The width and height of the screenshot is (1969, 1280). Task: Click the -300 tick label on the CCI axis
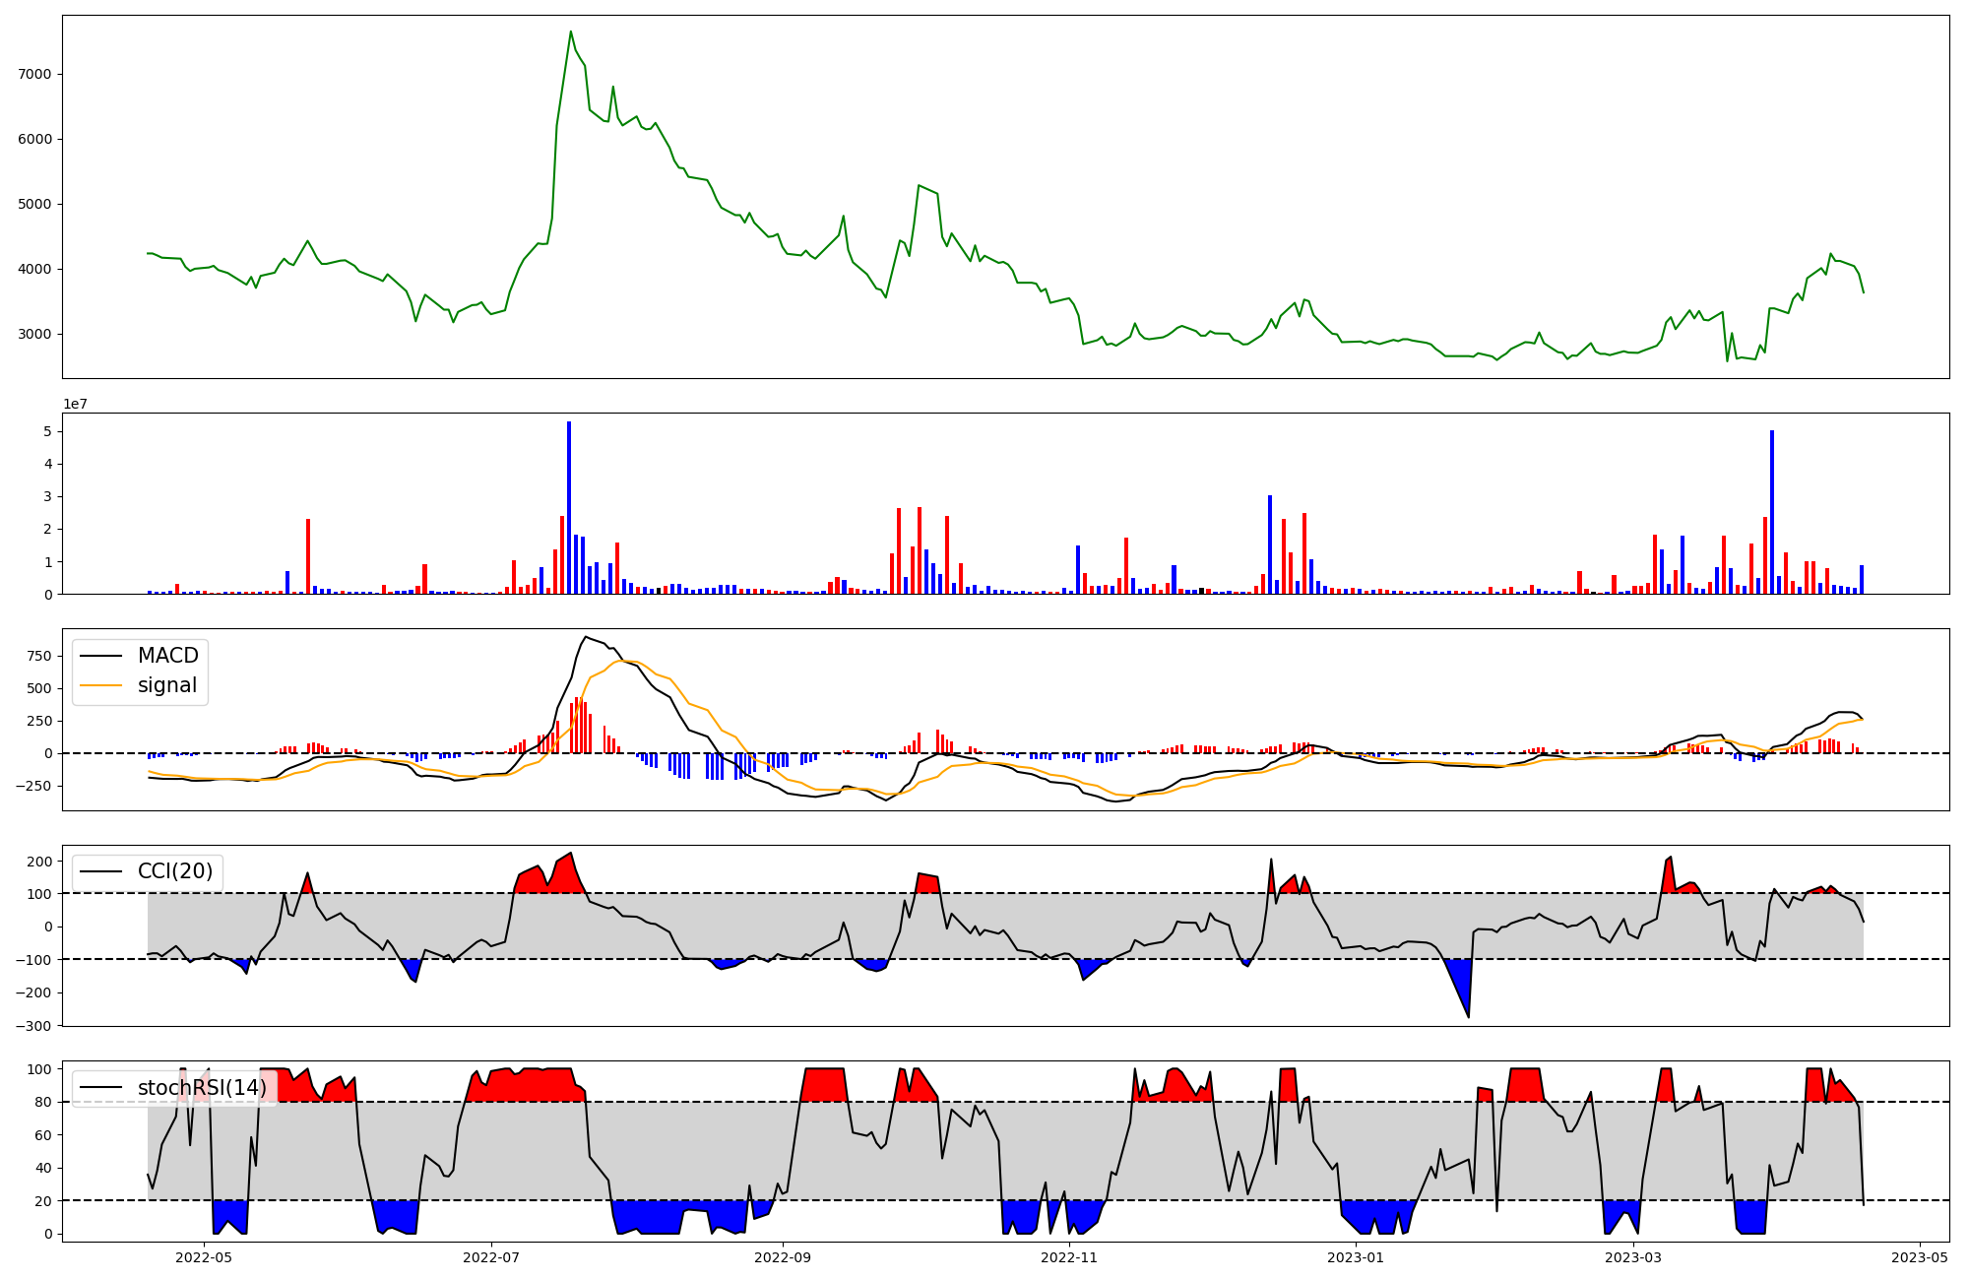pyautogui.click(x=32, y=1026)
